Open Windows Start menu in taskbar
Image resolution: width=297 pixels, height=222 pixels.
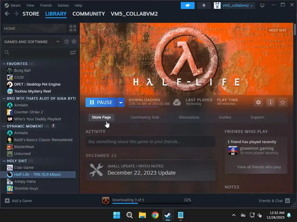click(x=117, y=215)
